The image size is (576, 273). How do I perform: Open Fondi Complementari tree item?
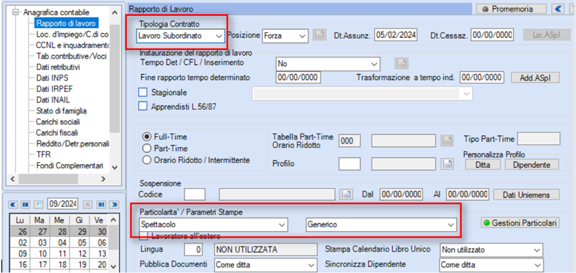[69, 166]
